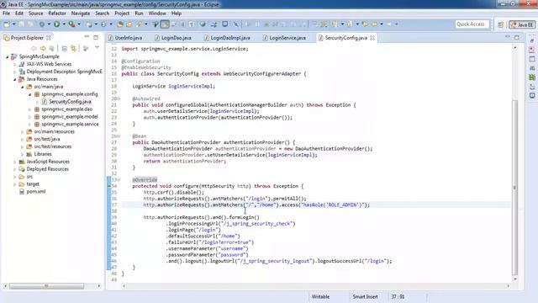Click the green Run toolbar icon
The width and height of the screenshot is (538, 303).
click(56, 24)
